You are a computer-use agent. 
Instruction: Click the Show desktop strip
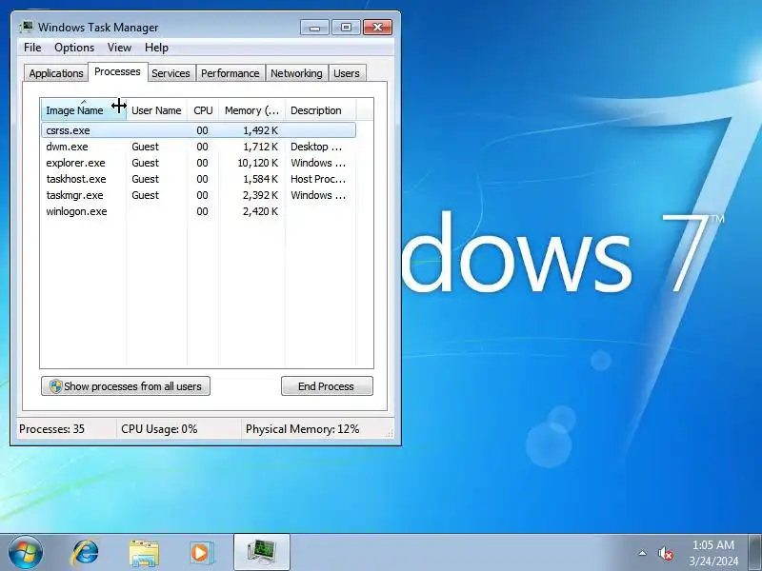(x=754, y=553)
